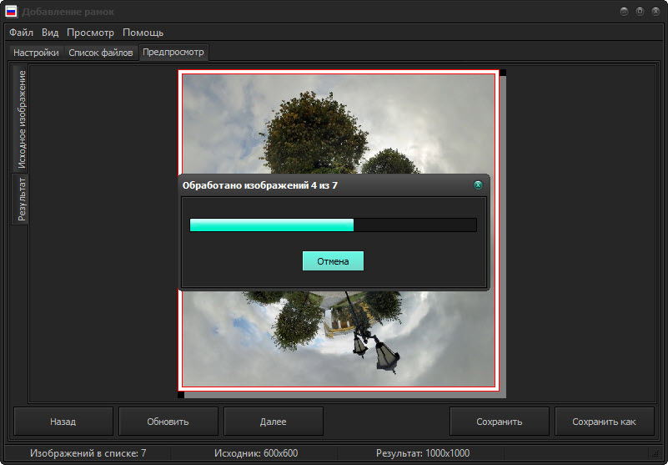
Task: Click the Далее button
Action: (x=273, y=422)
